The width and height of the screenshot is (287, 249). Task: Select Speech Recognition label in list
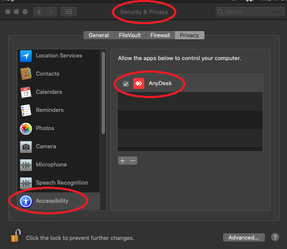(62, 182)
